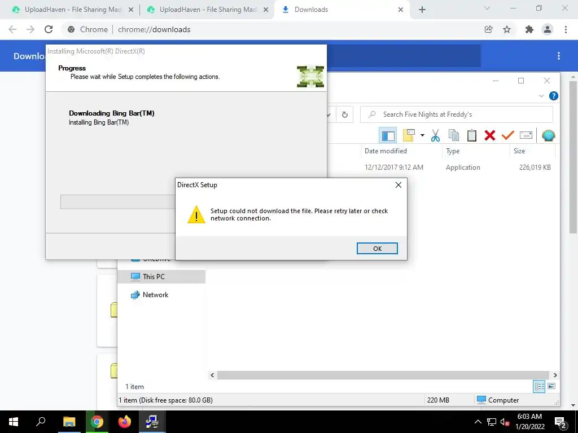This screenshot has height=433, width=578.
Task: Select the 226,019 KB size cell
Action: pyautogui.click(x=535, y=167)
